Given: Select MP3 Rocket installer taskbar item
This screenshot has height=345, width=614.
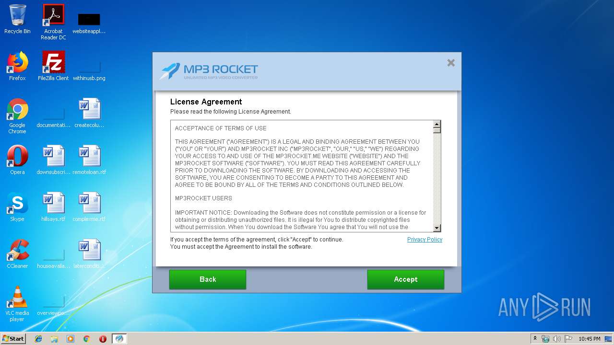Looking at the screenshot, I should pyautogui.click(x=119, y=339).
